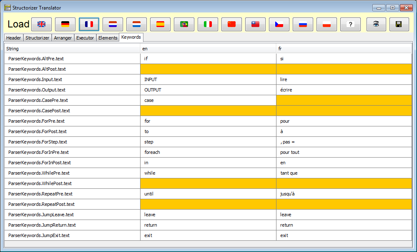
Task: Load Spanish via the Spain flag button
Action: pos(161,25)
